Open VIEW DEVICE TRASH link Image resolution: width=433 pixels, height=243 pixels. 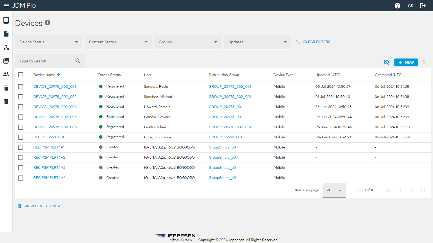[40, 206]
